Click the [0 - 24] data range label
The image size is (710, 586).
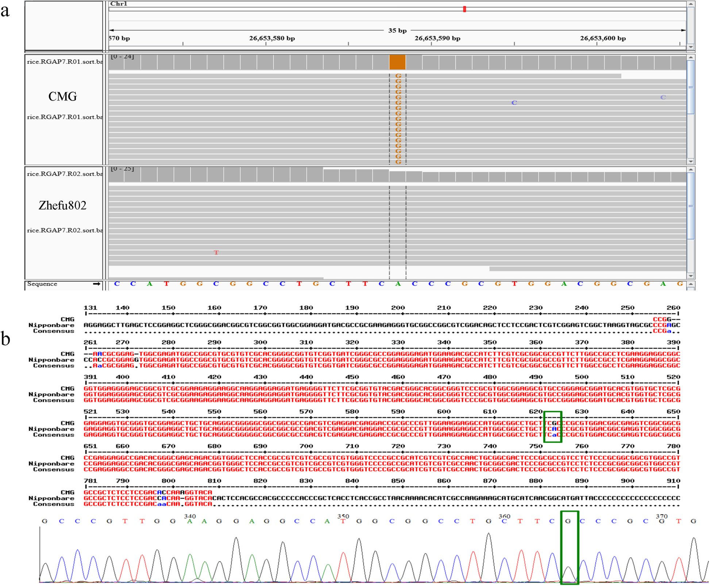(x=122, y=57)
